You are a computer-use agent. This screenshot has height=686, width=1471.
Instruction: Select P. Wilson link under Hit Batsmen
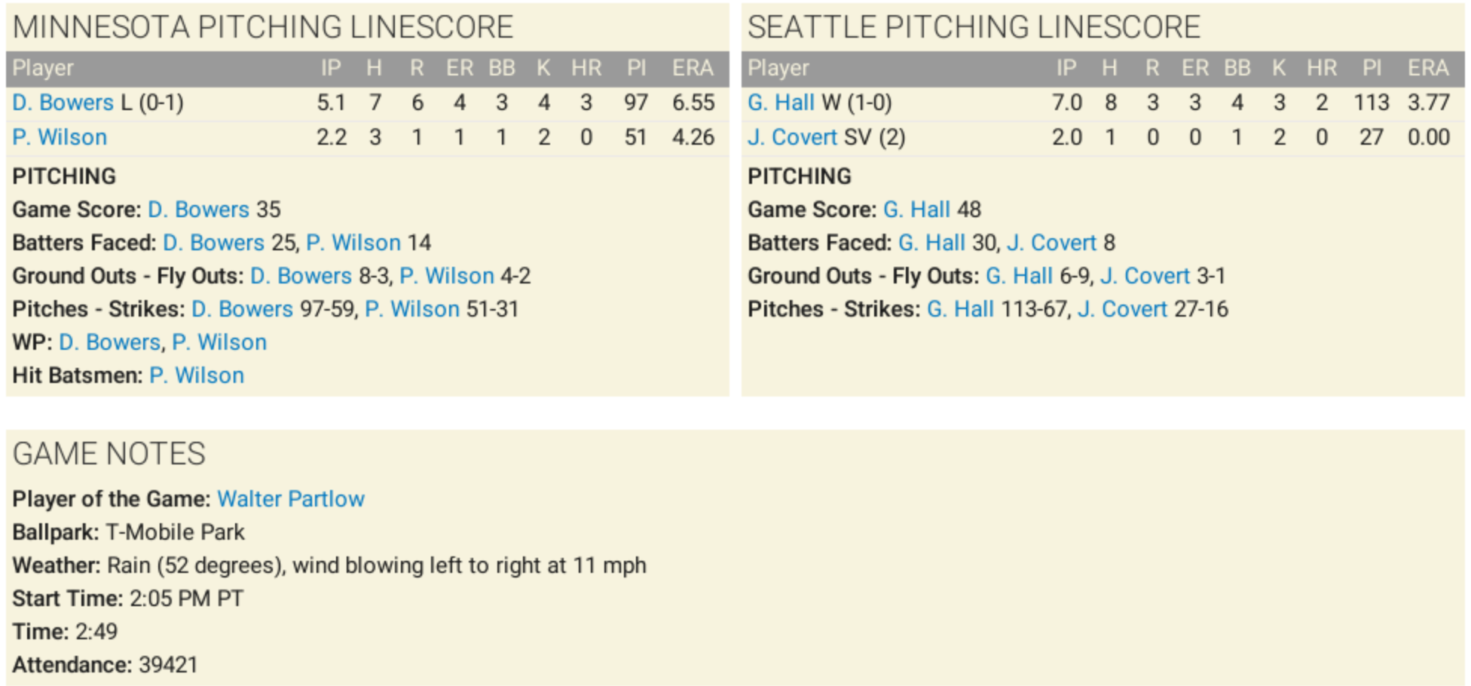pyautogui.click(x=197, y=375)
